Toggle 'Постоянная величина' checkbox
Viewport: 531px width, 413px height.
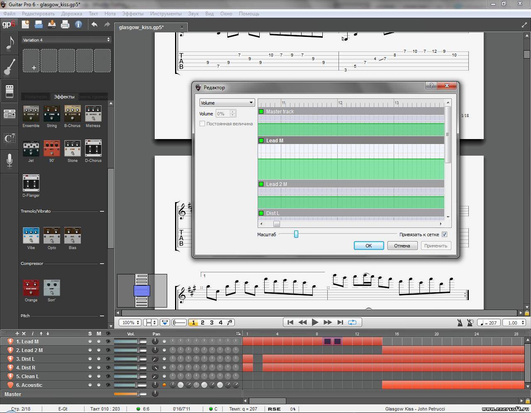pos(202,124)
